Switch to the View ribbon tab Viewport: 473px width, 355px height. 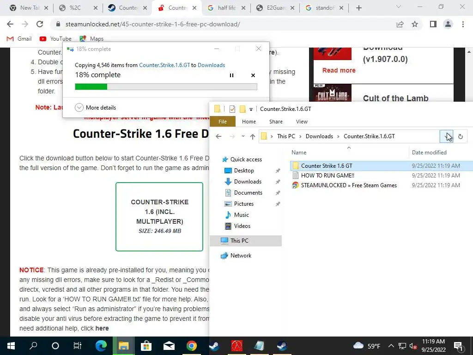coord(302,122)
